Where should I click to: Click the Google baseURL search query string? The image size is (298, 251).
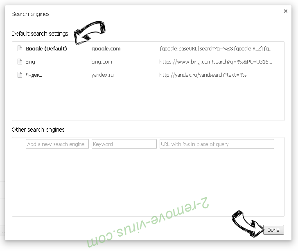(x=216, y=49)
